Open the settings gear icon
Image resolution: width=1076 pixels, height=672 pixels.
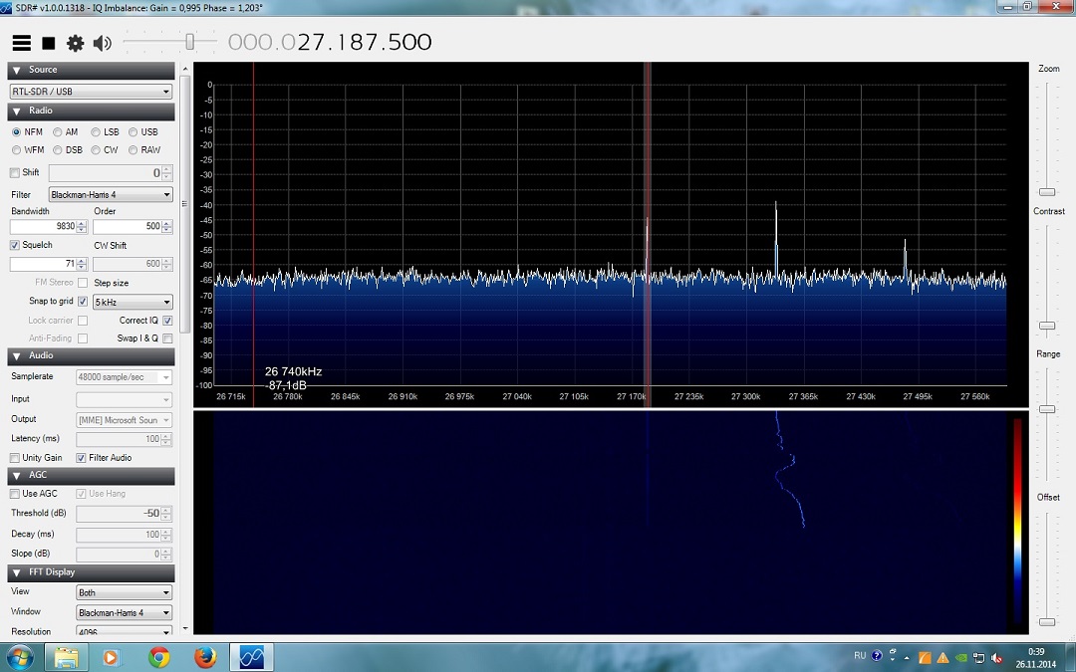[x=75, y=43]
